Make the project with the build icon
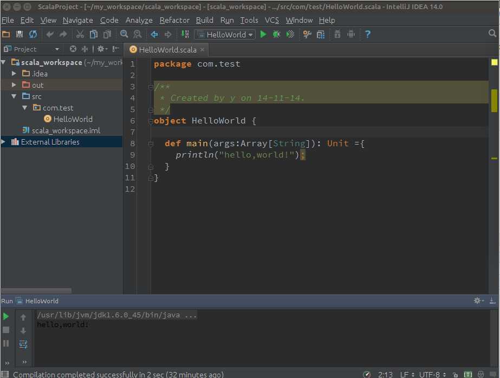This screenshot has width=500, height=378. [185, 34]
